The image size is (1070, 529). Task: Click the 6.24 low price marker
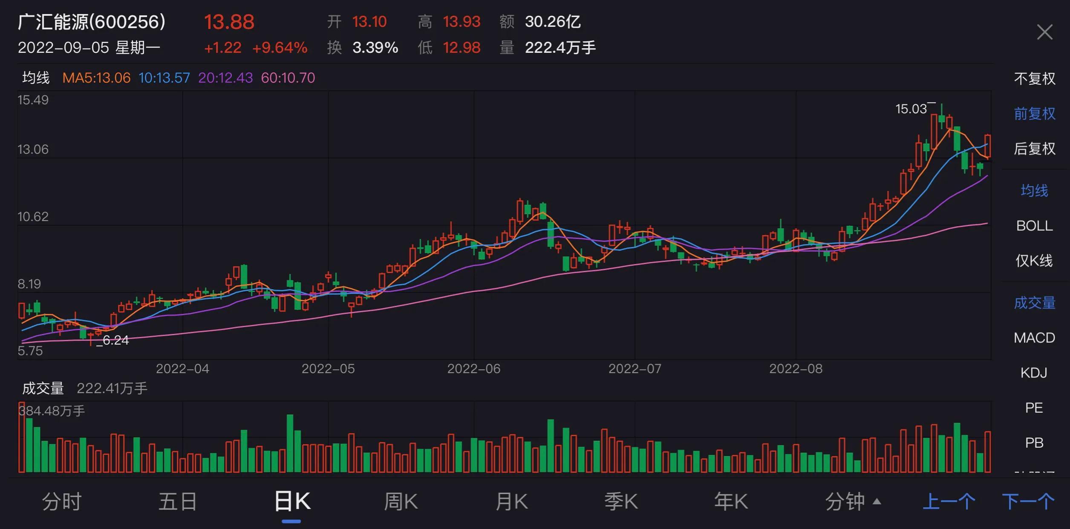click(x=115, y=340)
